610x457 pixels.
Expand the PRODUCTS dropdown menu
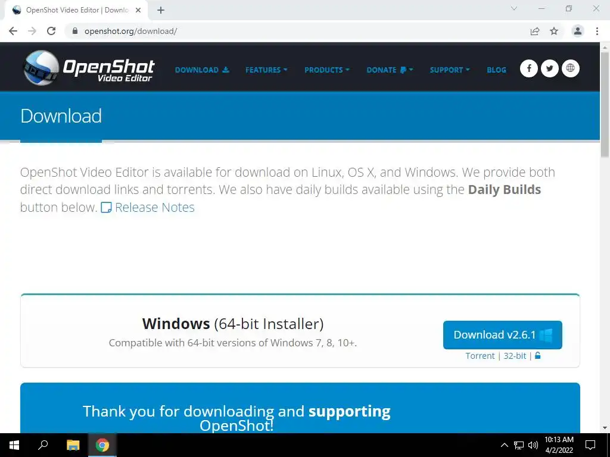click(x=327, y=70)
